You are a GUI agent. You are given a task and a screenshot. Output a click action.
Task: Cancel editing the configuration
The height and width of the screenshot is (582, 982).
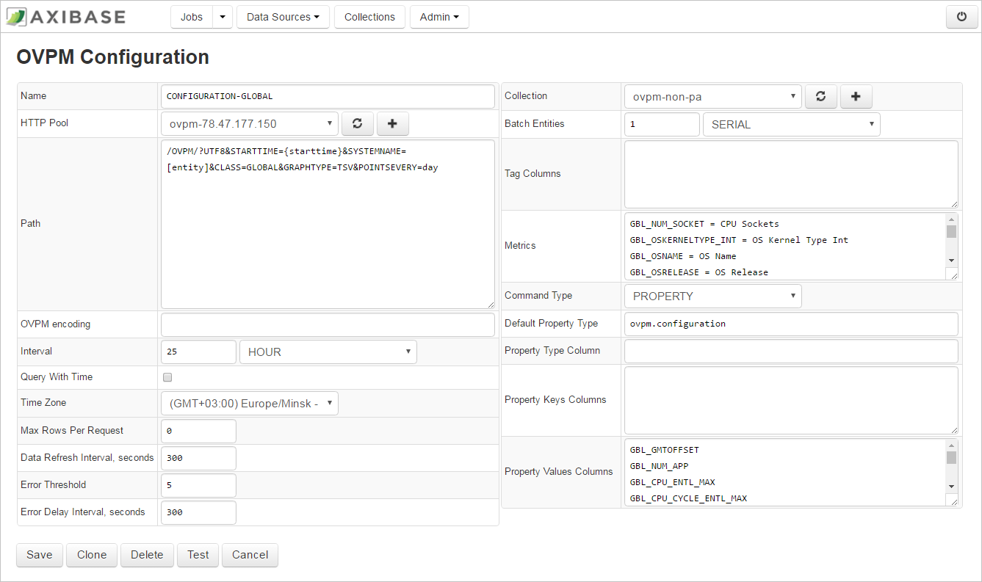point(250,555)
